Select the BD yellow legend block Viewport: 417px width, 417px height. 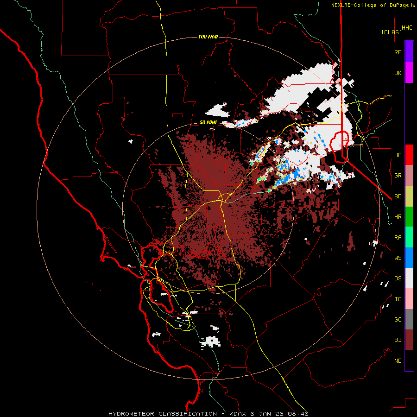pos(409,196)
